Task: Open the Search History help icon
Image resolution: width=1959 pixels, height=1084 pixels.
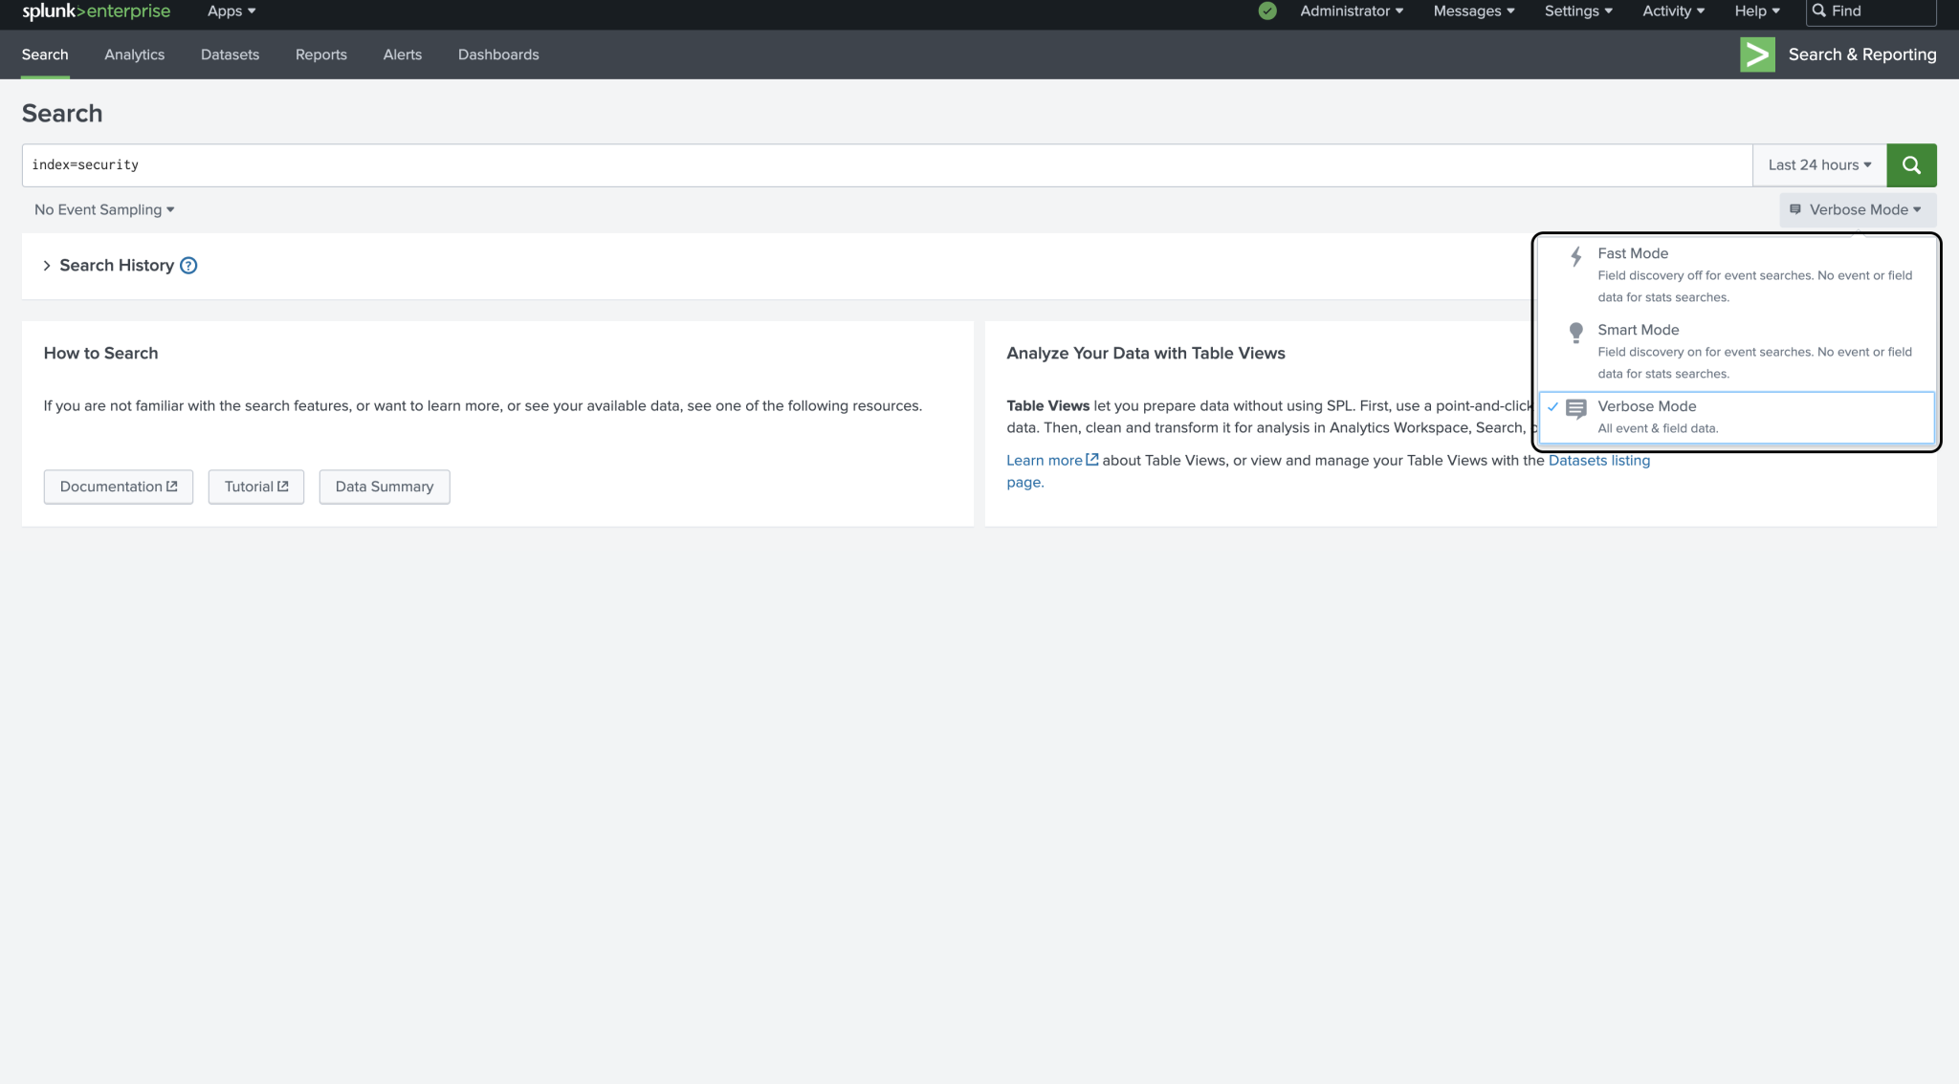Action: [187, 265]
